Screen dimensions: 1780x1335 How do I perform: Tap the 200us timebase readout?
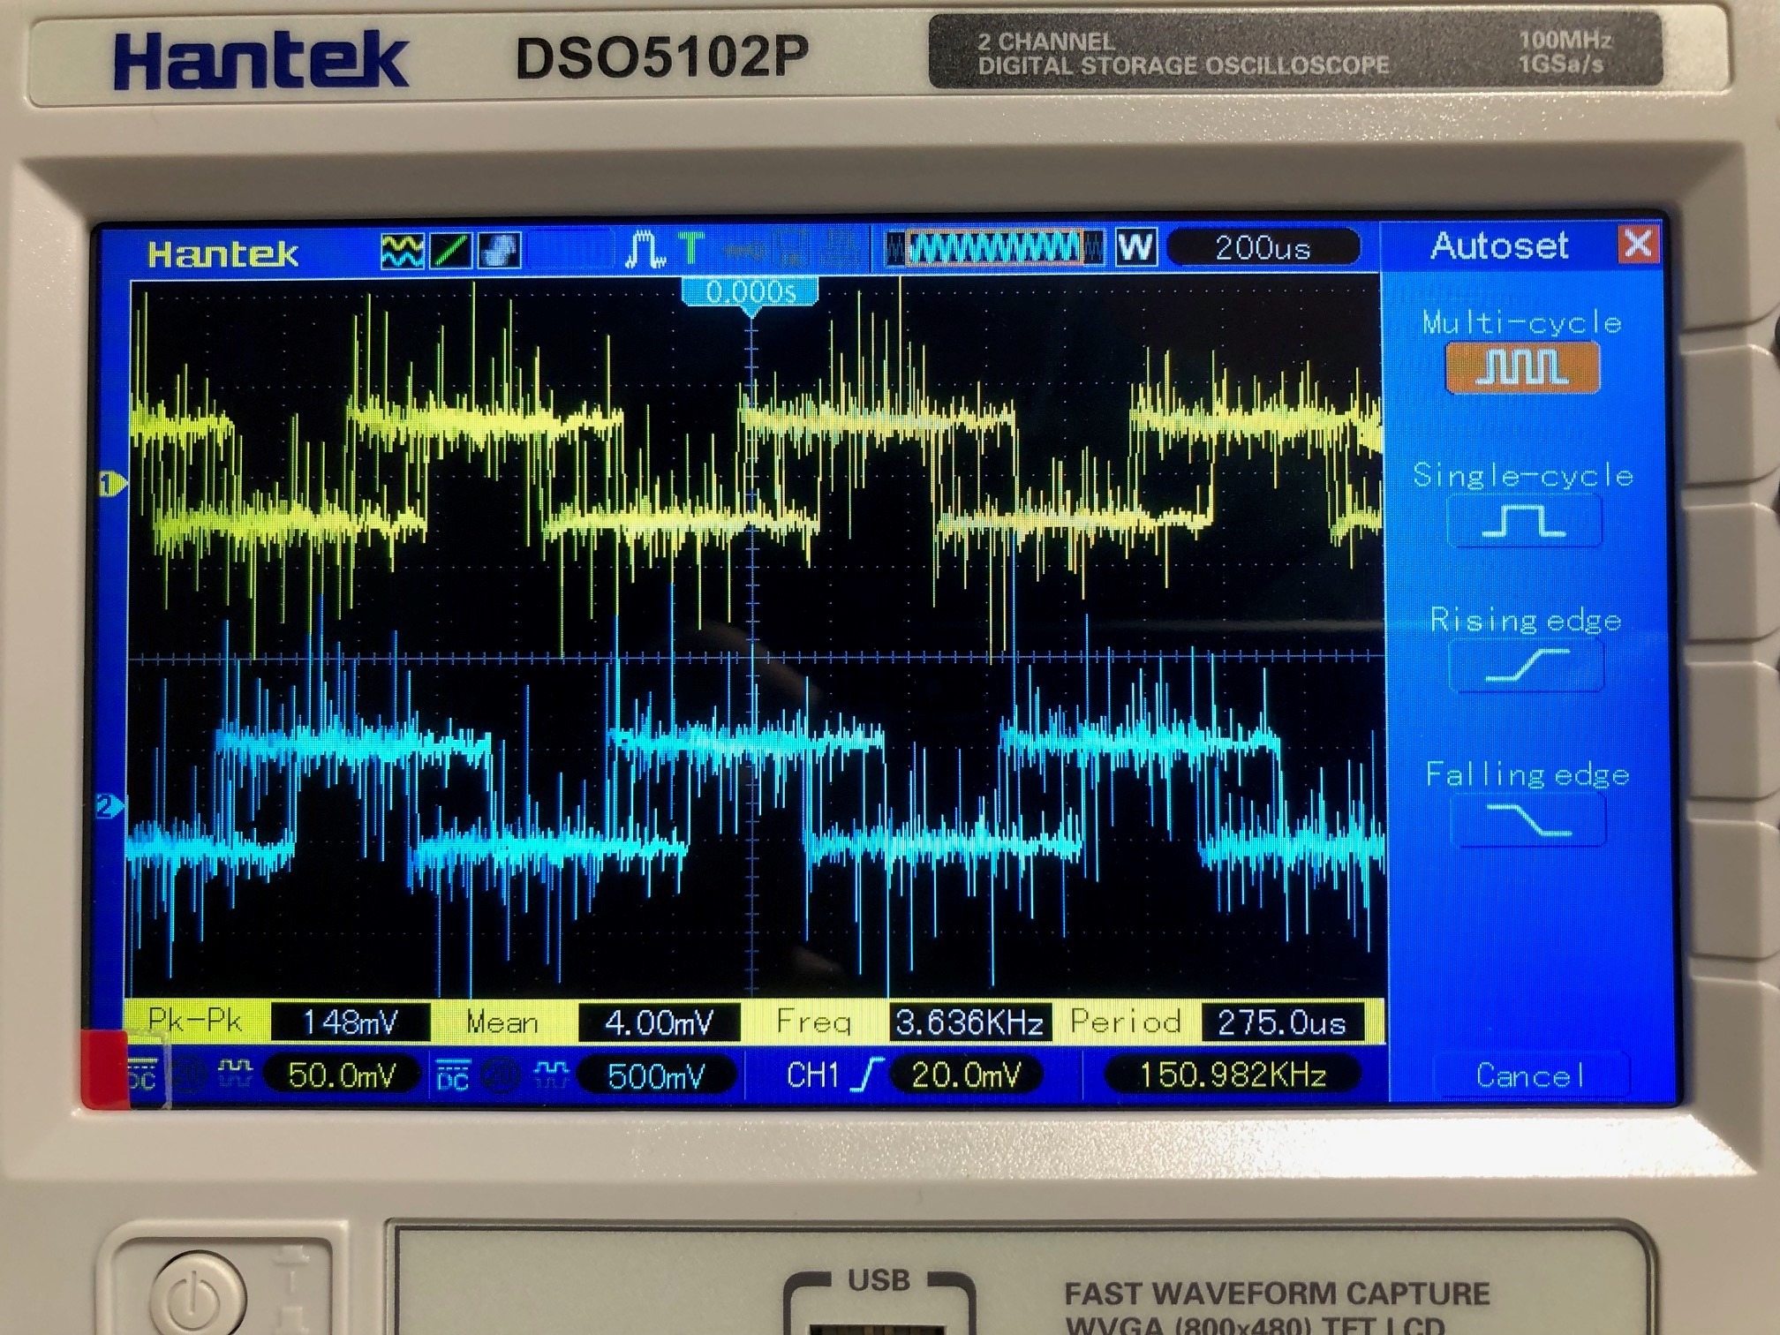tap(1263, 248)
